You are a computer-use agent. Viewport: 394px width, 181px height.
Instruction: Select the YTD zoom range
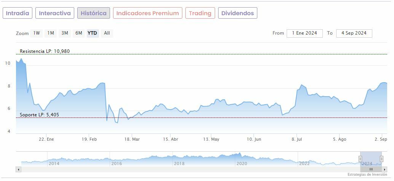click(93, 33)
